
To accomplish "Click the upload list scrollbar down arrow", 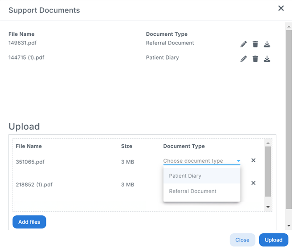I will tap(268, 207).
